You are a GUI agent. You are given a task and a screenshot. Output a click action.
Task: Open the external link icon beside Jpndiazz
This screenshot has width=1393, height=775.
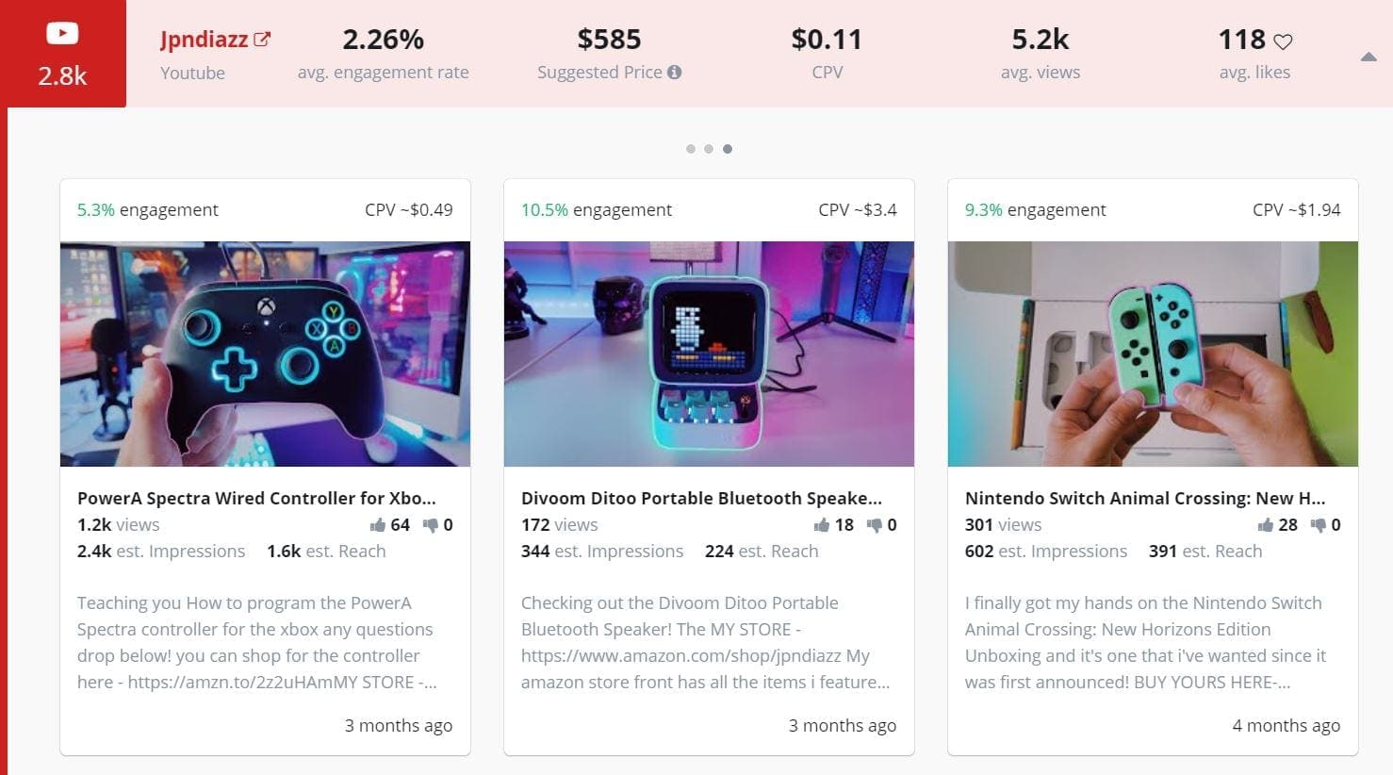click(x=262, y=40)
